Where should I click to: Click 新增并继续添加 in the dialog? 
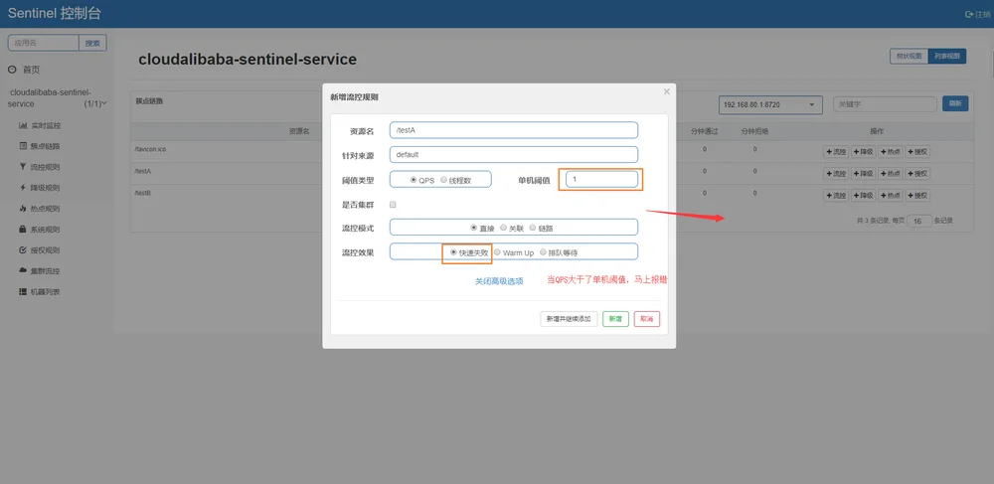(x=569, y=319)
